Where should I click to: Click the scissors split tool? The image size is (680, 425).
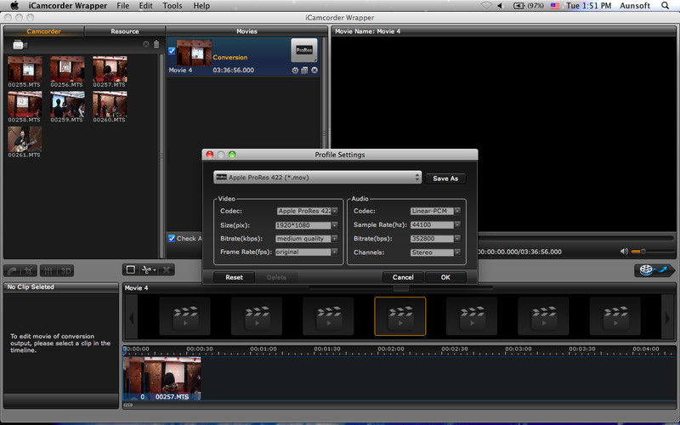pos(148,269)
